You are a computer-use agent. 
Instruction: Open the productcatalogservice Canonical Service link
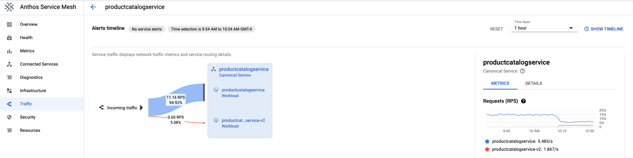tap(243, 69)
